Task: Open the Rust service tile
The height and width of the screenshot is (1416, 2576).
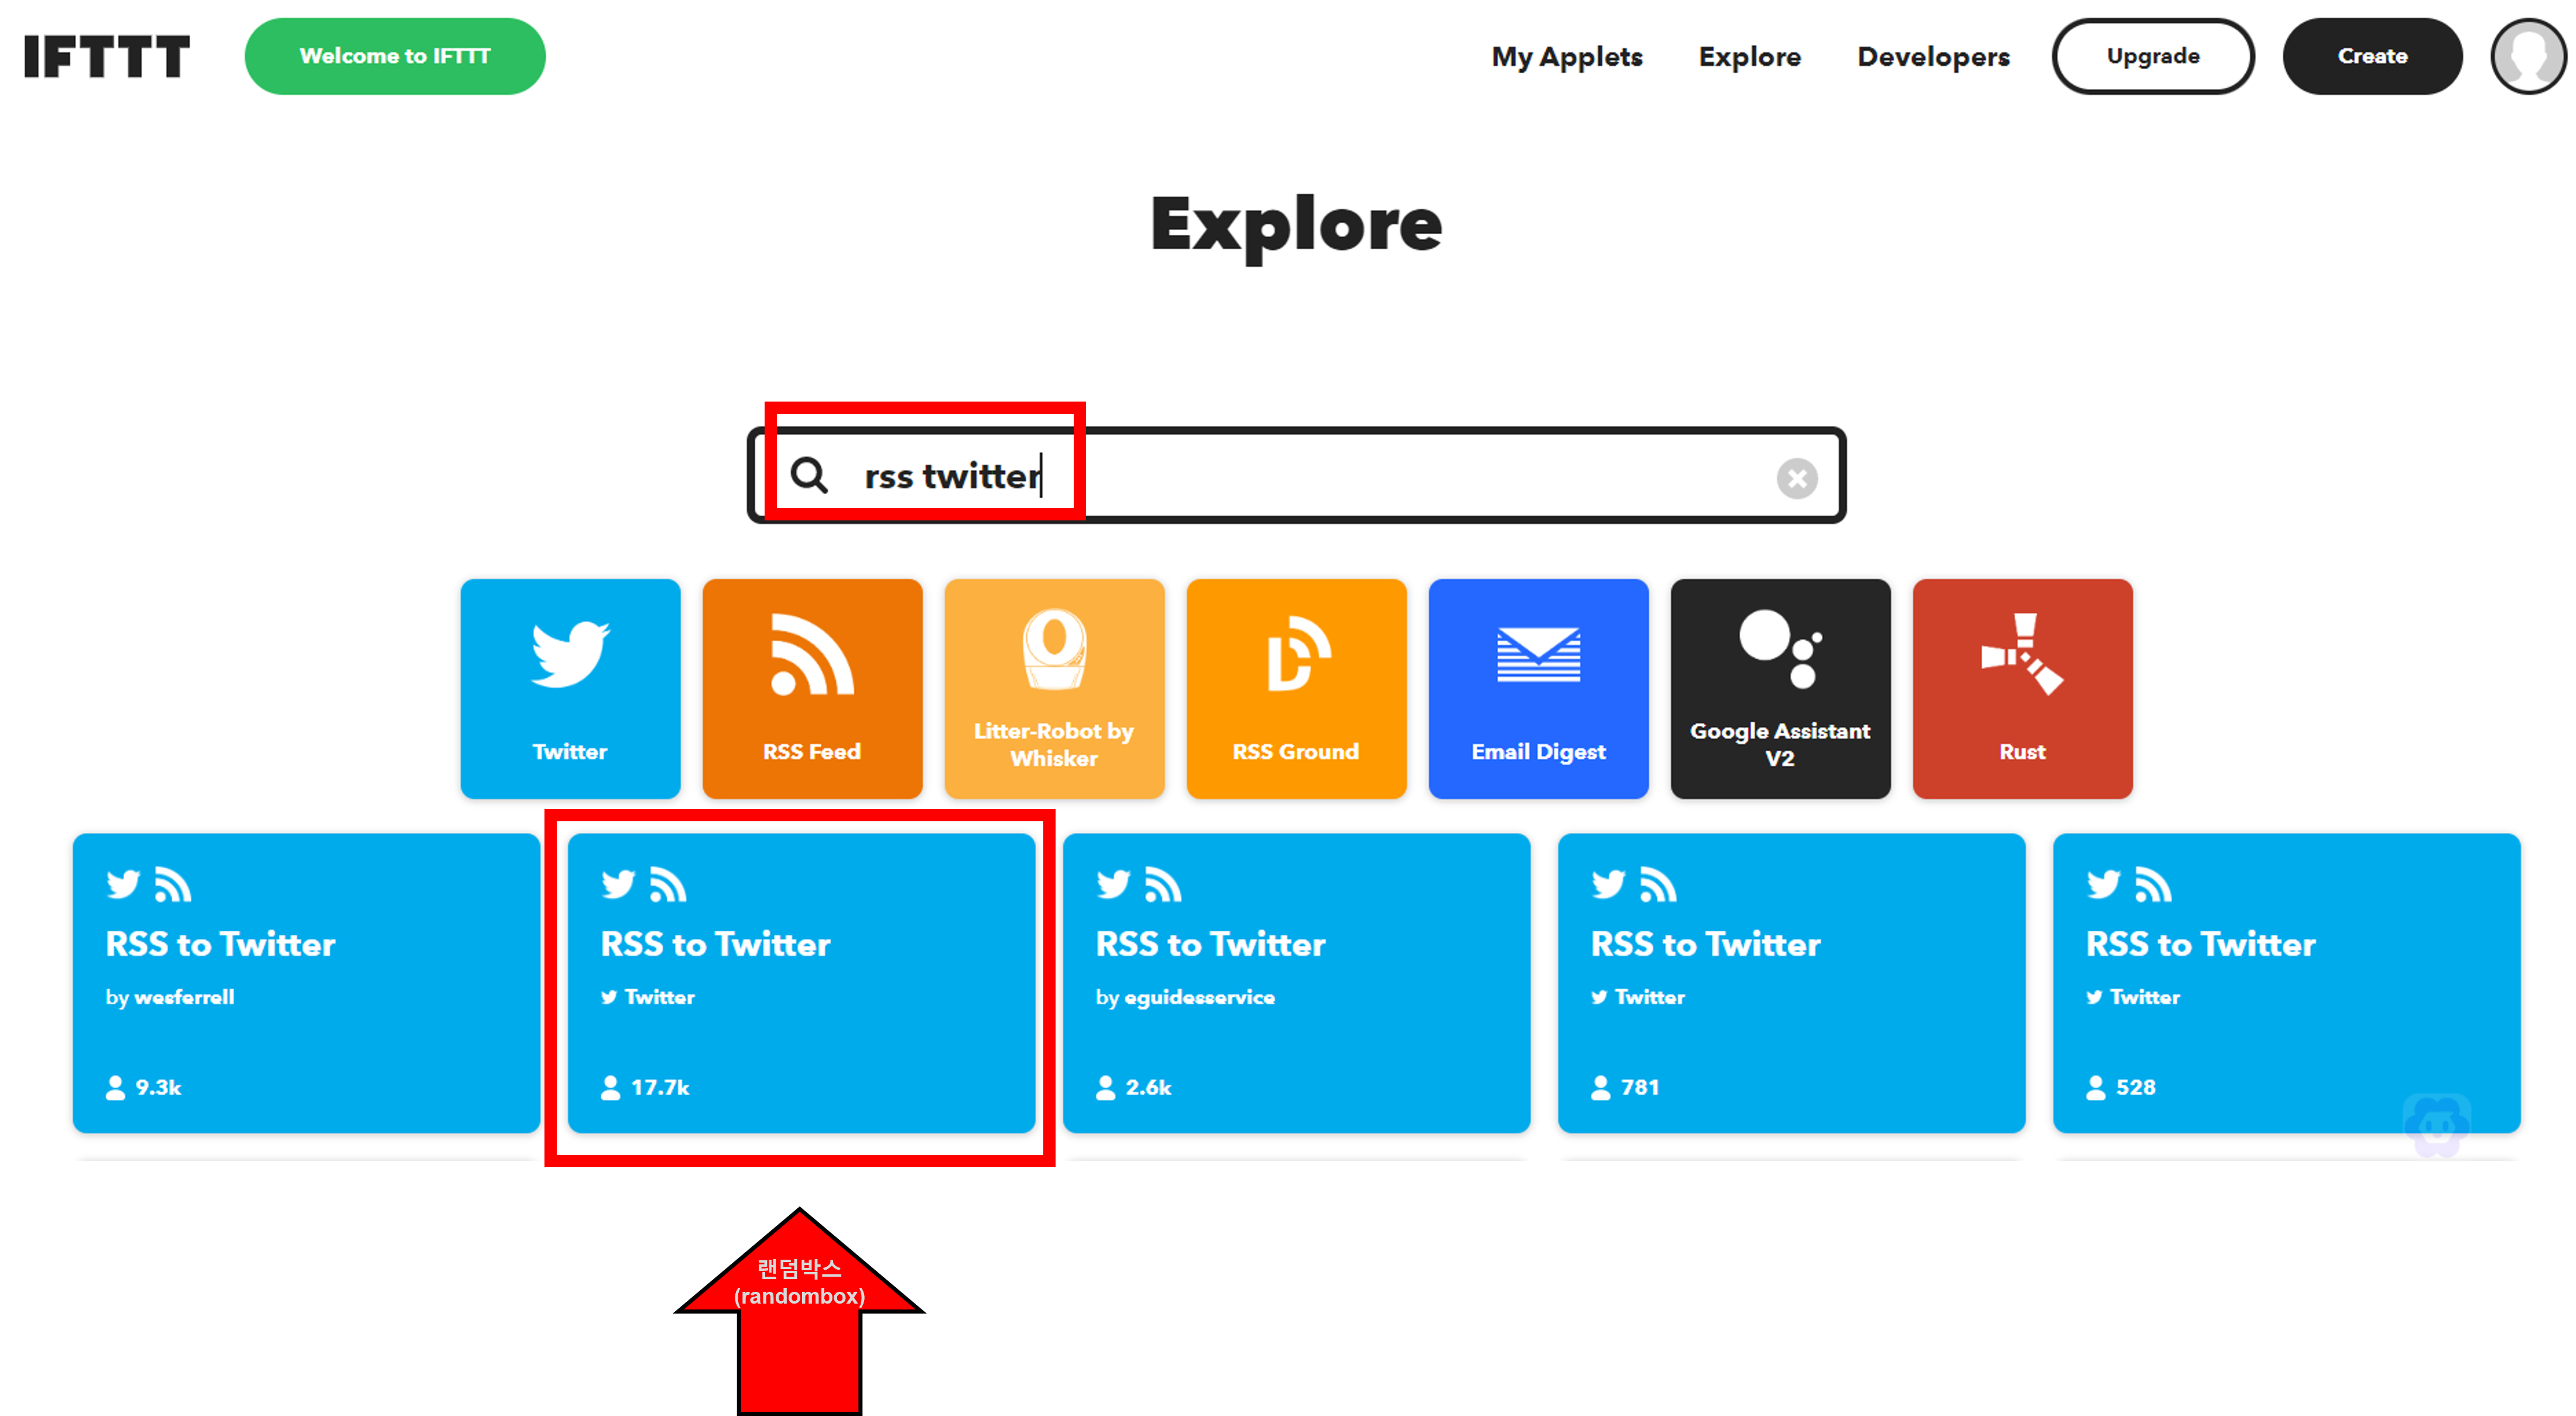Action: point(2022,688)
